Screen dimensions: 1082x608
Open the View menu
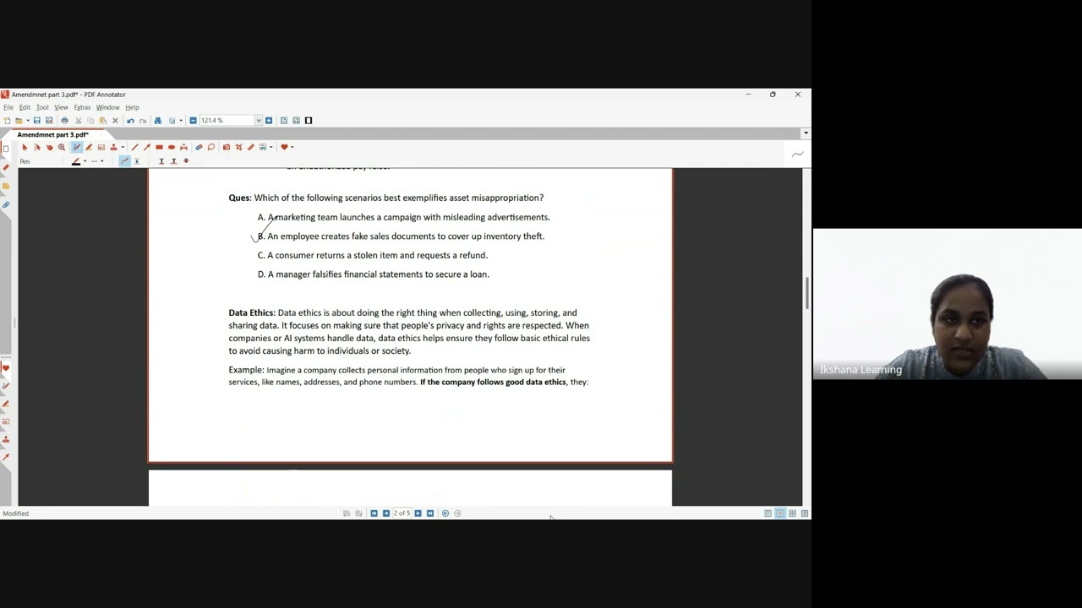[x=61, y=107]
